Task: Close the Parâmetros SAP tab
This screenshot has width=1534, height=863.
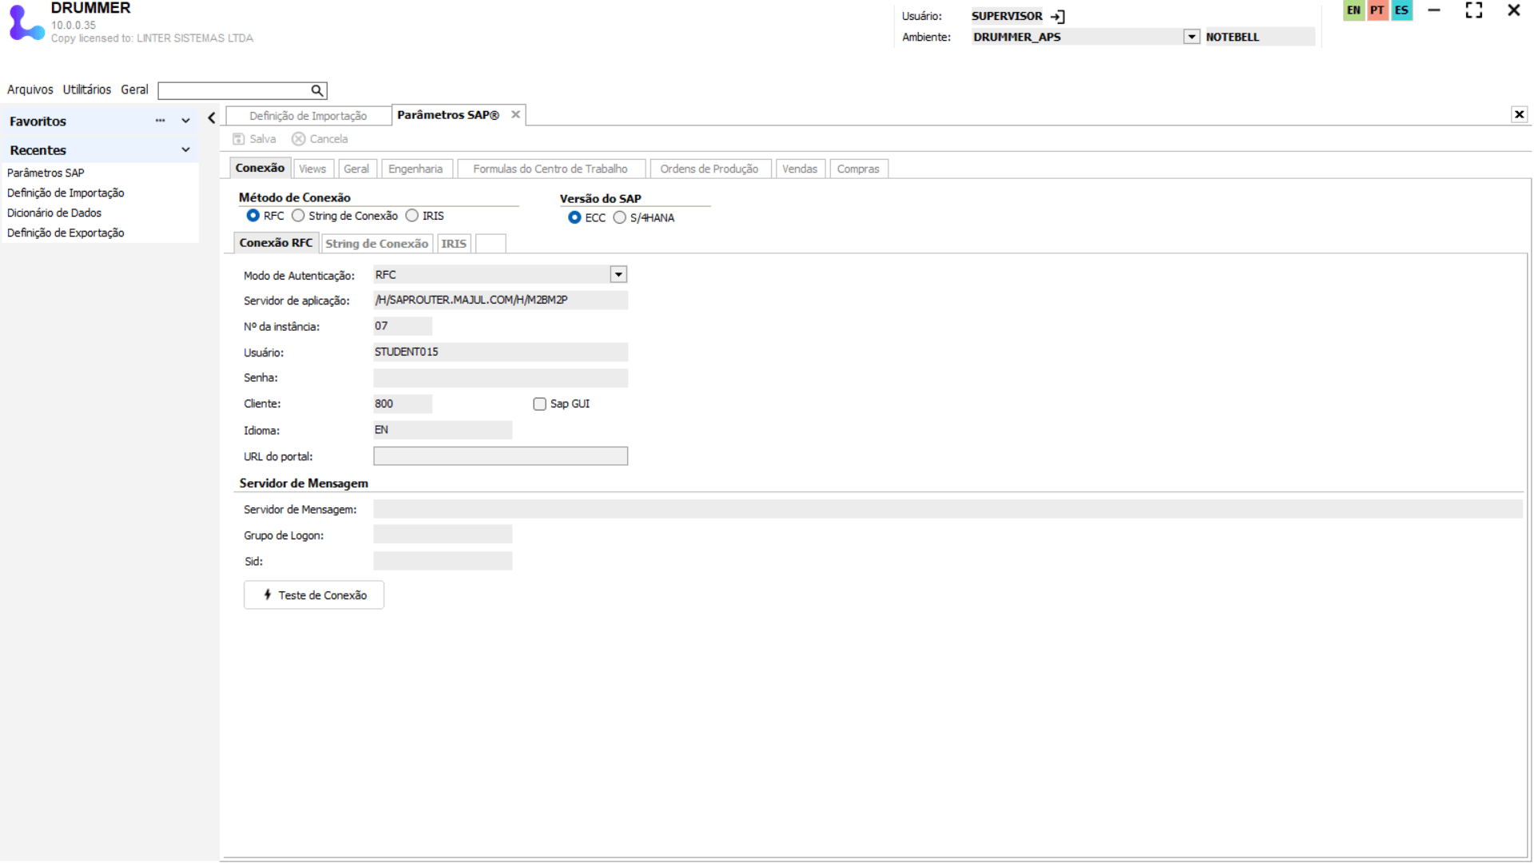Action: 516,115
